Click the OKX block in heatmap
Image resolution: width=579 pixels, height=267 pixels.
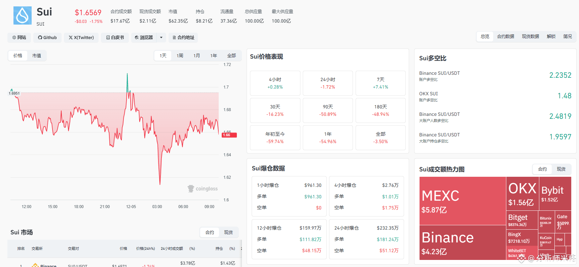pos(522,194)
